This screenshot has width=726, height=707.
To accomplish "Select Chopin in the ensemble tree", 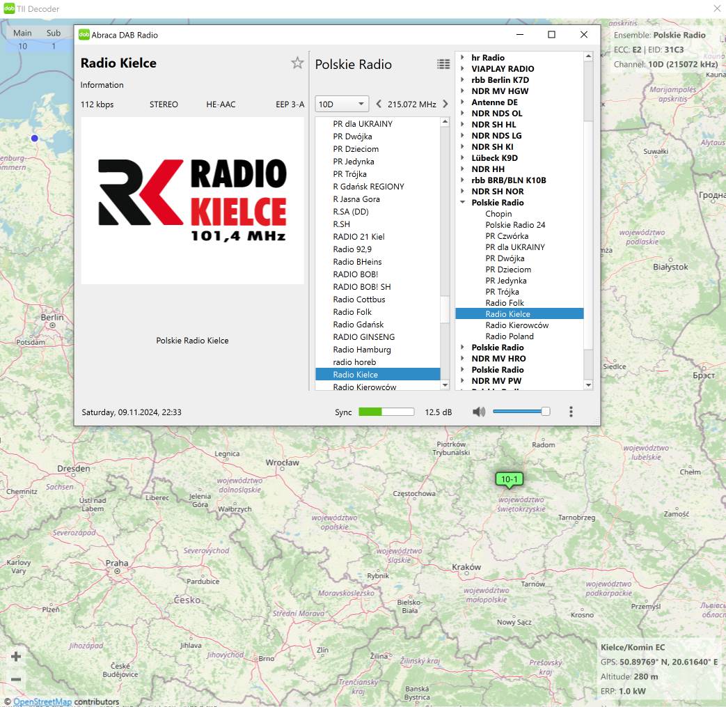I will click(x=498, y=214).
